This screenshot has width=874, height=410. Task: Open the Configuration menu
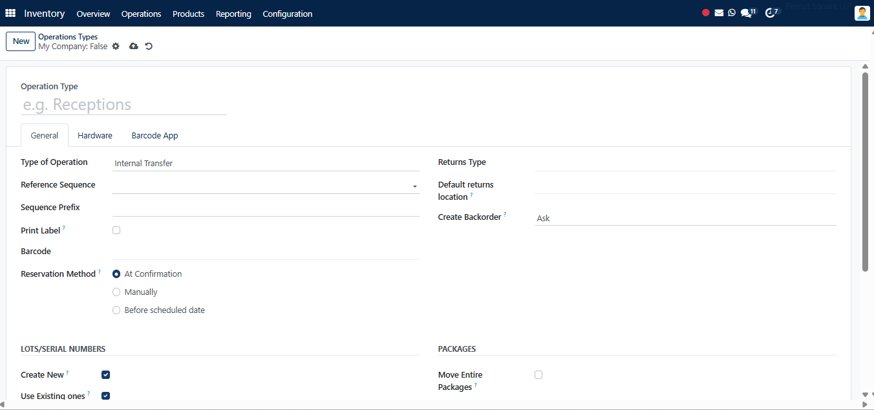[288, 14]
